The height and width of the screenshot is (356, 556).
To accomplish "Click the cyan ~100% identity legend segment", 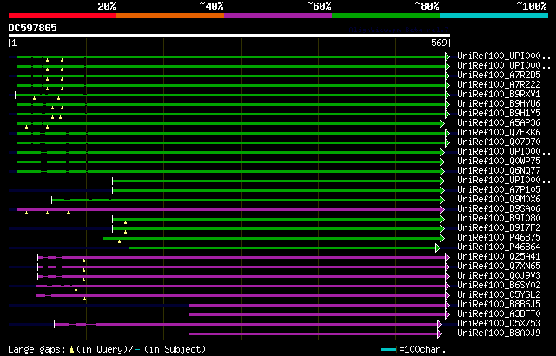I will coord(494,16).
